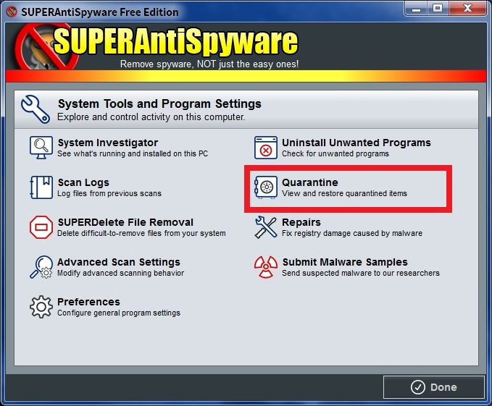Open the Uninstall Unwanted Programs window icon
Viewport: 492px width, 406px height.
coord(266,148)
